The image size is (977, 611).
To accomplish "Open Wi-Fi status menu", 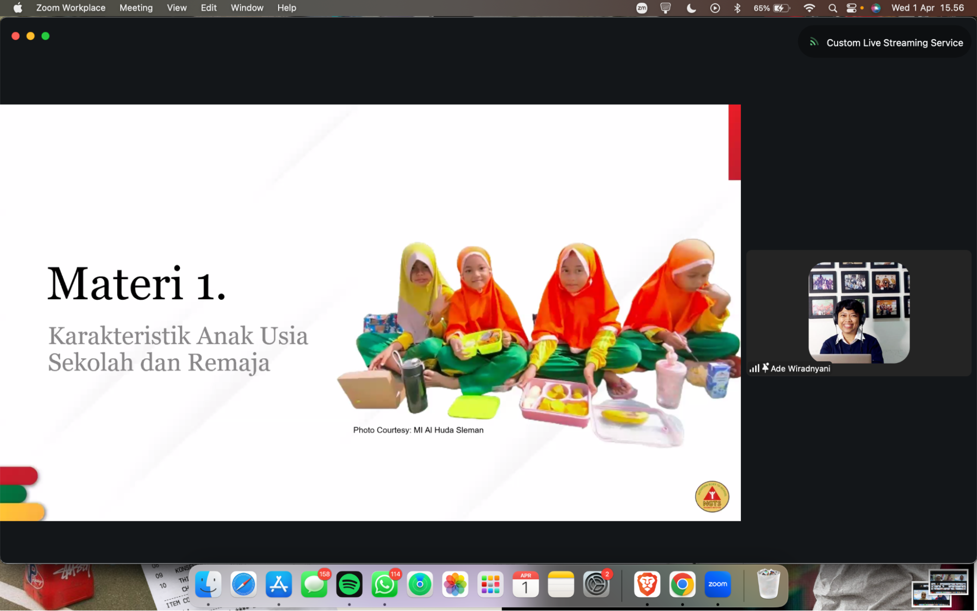I will (x=809, y=8).
